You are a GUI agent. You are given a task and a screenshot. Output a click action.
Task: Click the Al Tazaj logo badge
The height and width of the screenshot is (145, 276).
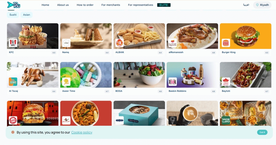click(x=13, y=82)
